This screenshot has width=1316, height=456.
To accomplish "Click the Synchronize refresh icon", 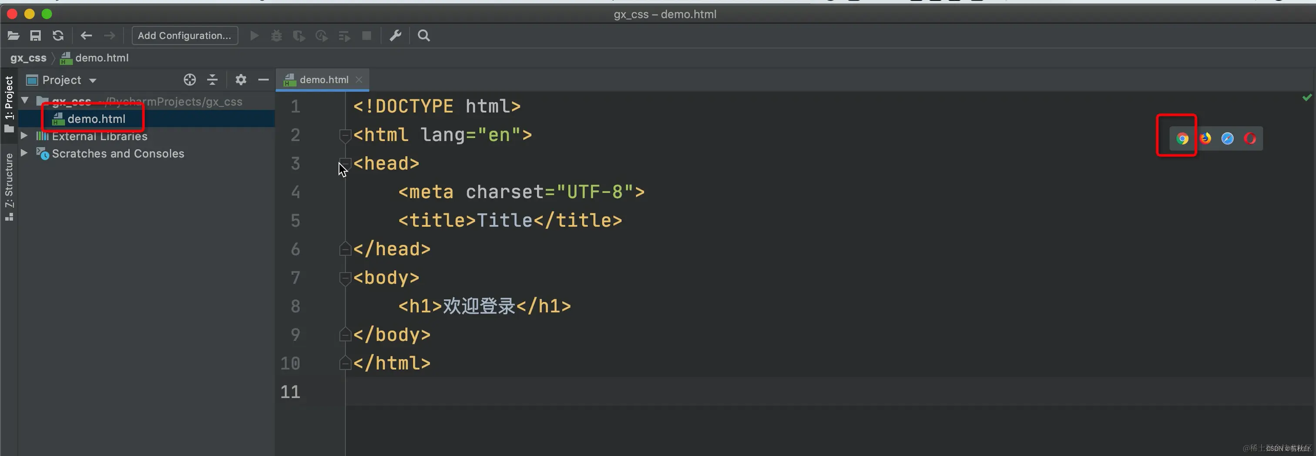I will tap(58, 36).
